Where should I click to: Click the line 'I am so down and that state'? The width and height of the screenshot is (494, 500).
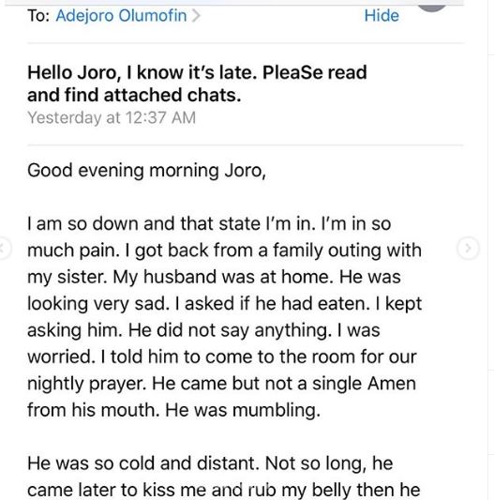(209, 223)
